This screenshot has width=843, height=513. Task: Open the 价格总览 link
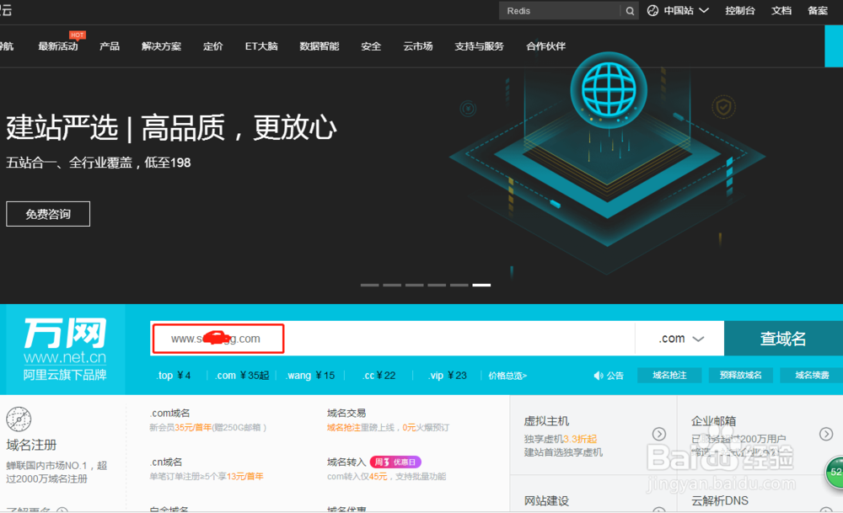pyautogui.click(x=506, y=375)
